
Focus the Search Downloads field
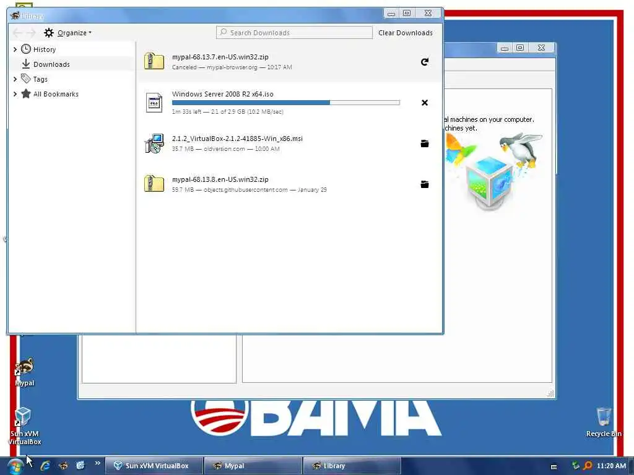coord(294,33)
